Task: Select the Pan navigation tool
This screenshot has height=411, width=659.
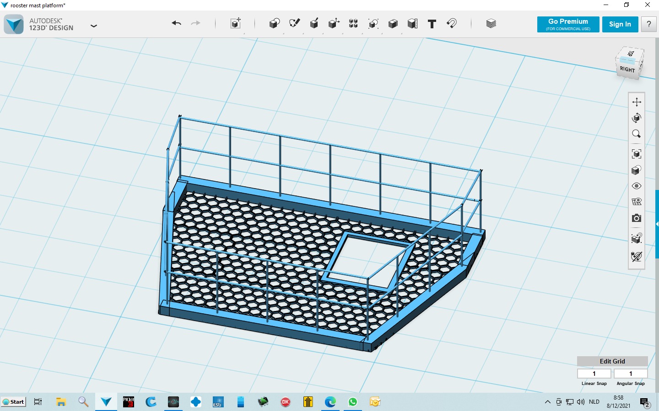Action: (637, 102)
